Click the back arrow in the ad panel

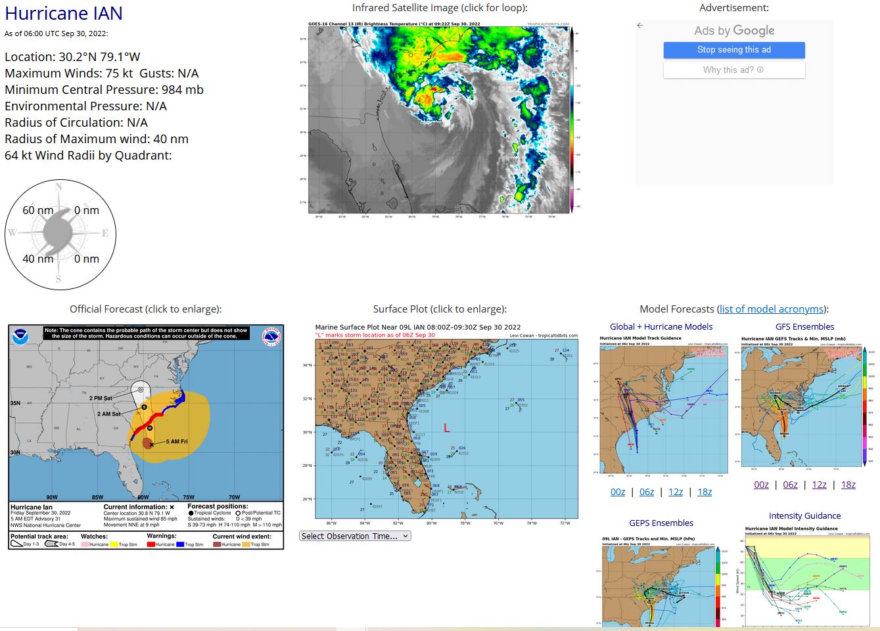click(639, 26)
